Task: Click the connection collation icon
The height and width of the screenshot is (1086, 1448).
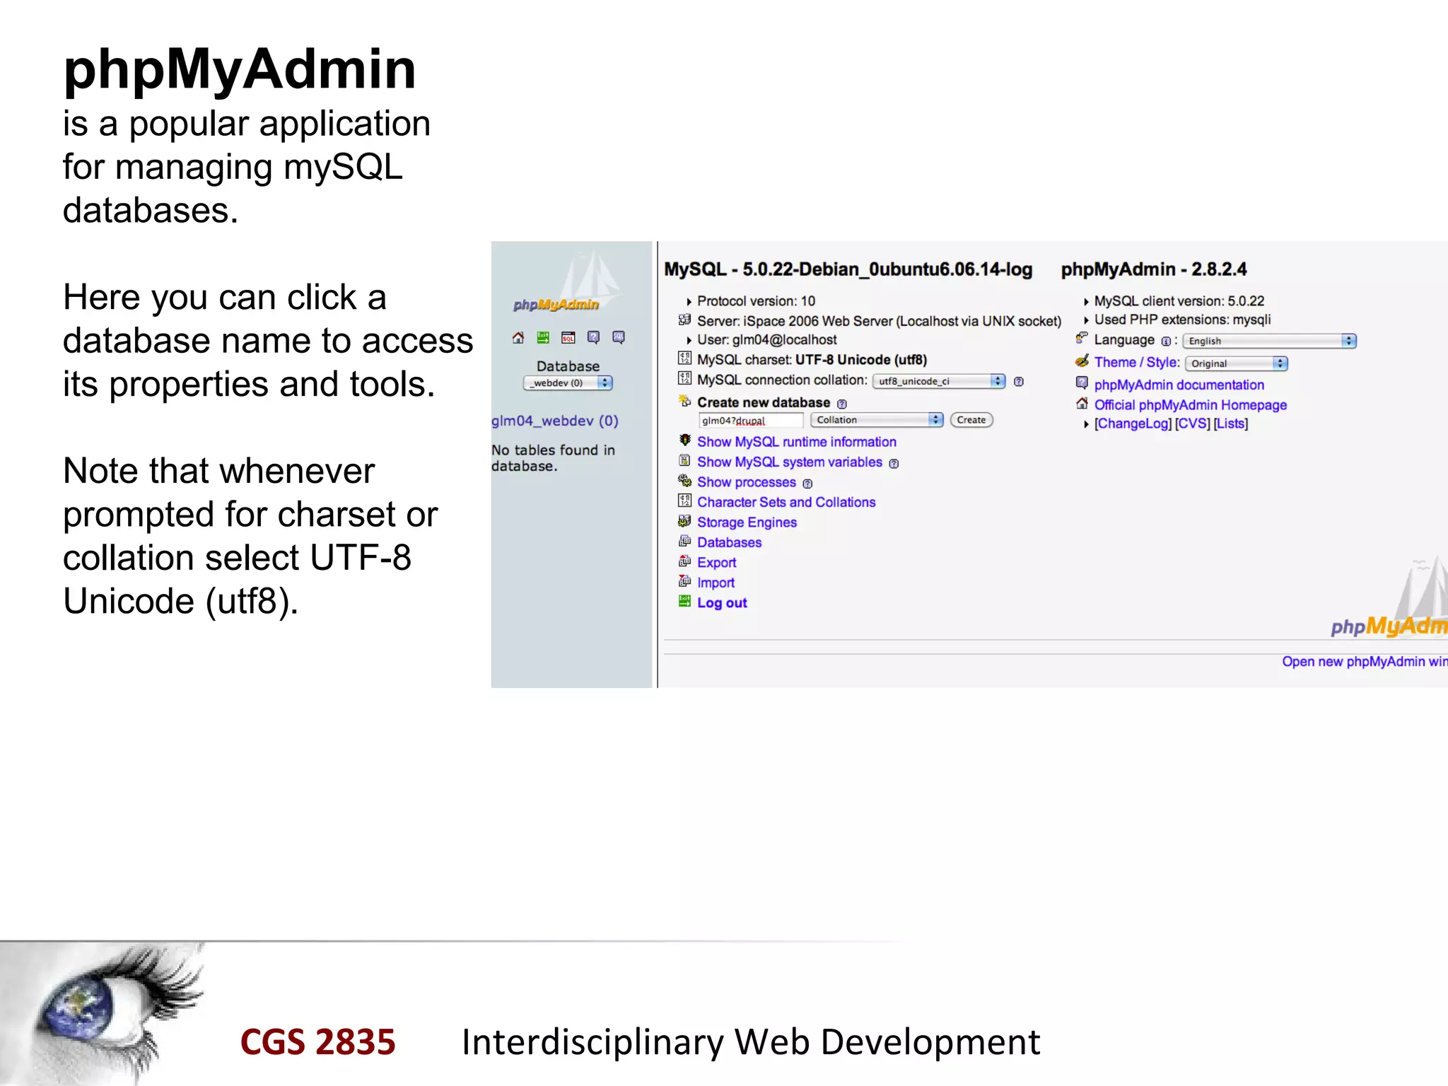Action: [684, 378]
